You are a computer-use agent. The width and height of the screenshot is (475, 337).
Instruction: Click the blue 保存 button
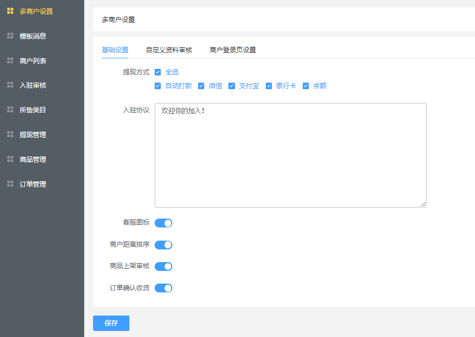(111, 323)
